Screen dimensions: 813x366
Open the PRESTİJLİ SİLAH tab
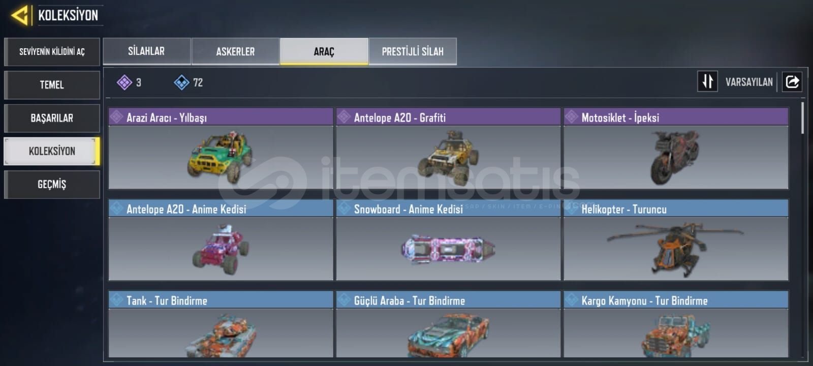click(x=413, y=51)
